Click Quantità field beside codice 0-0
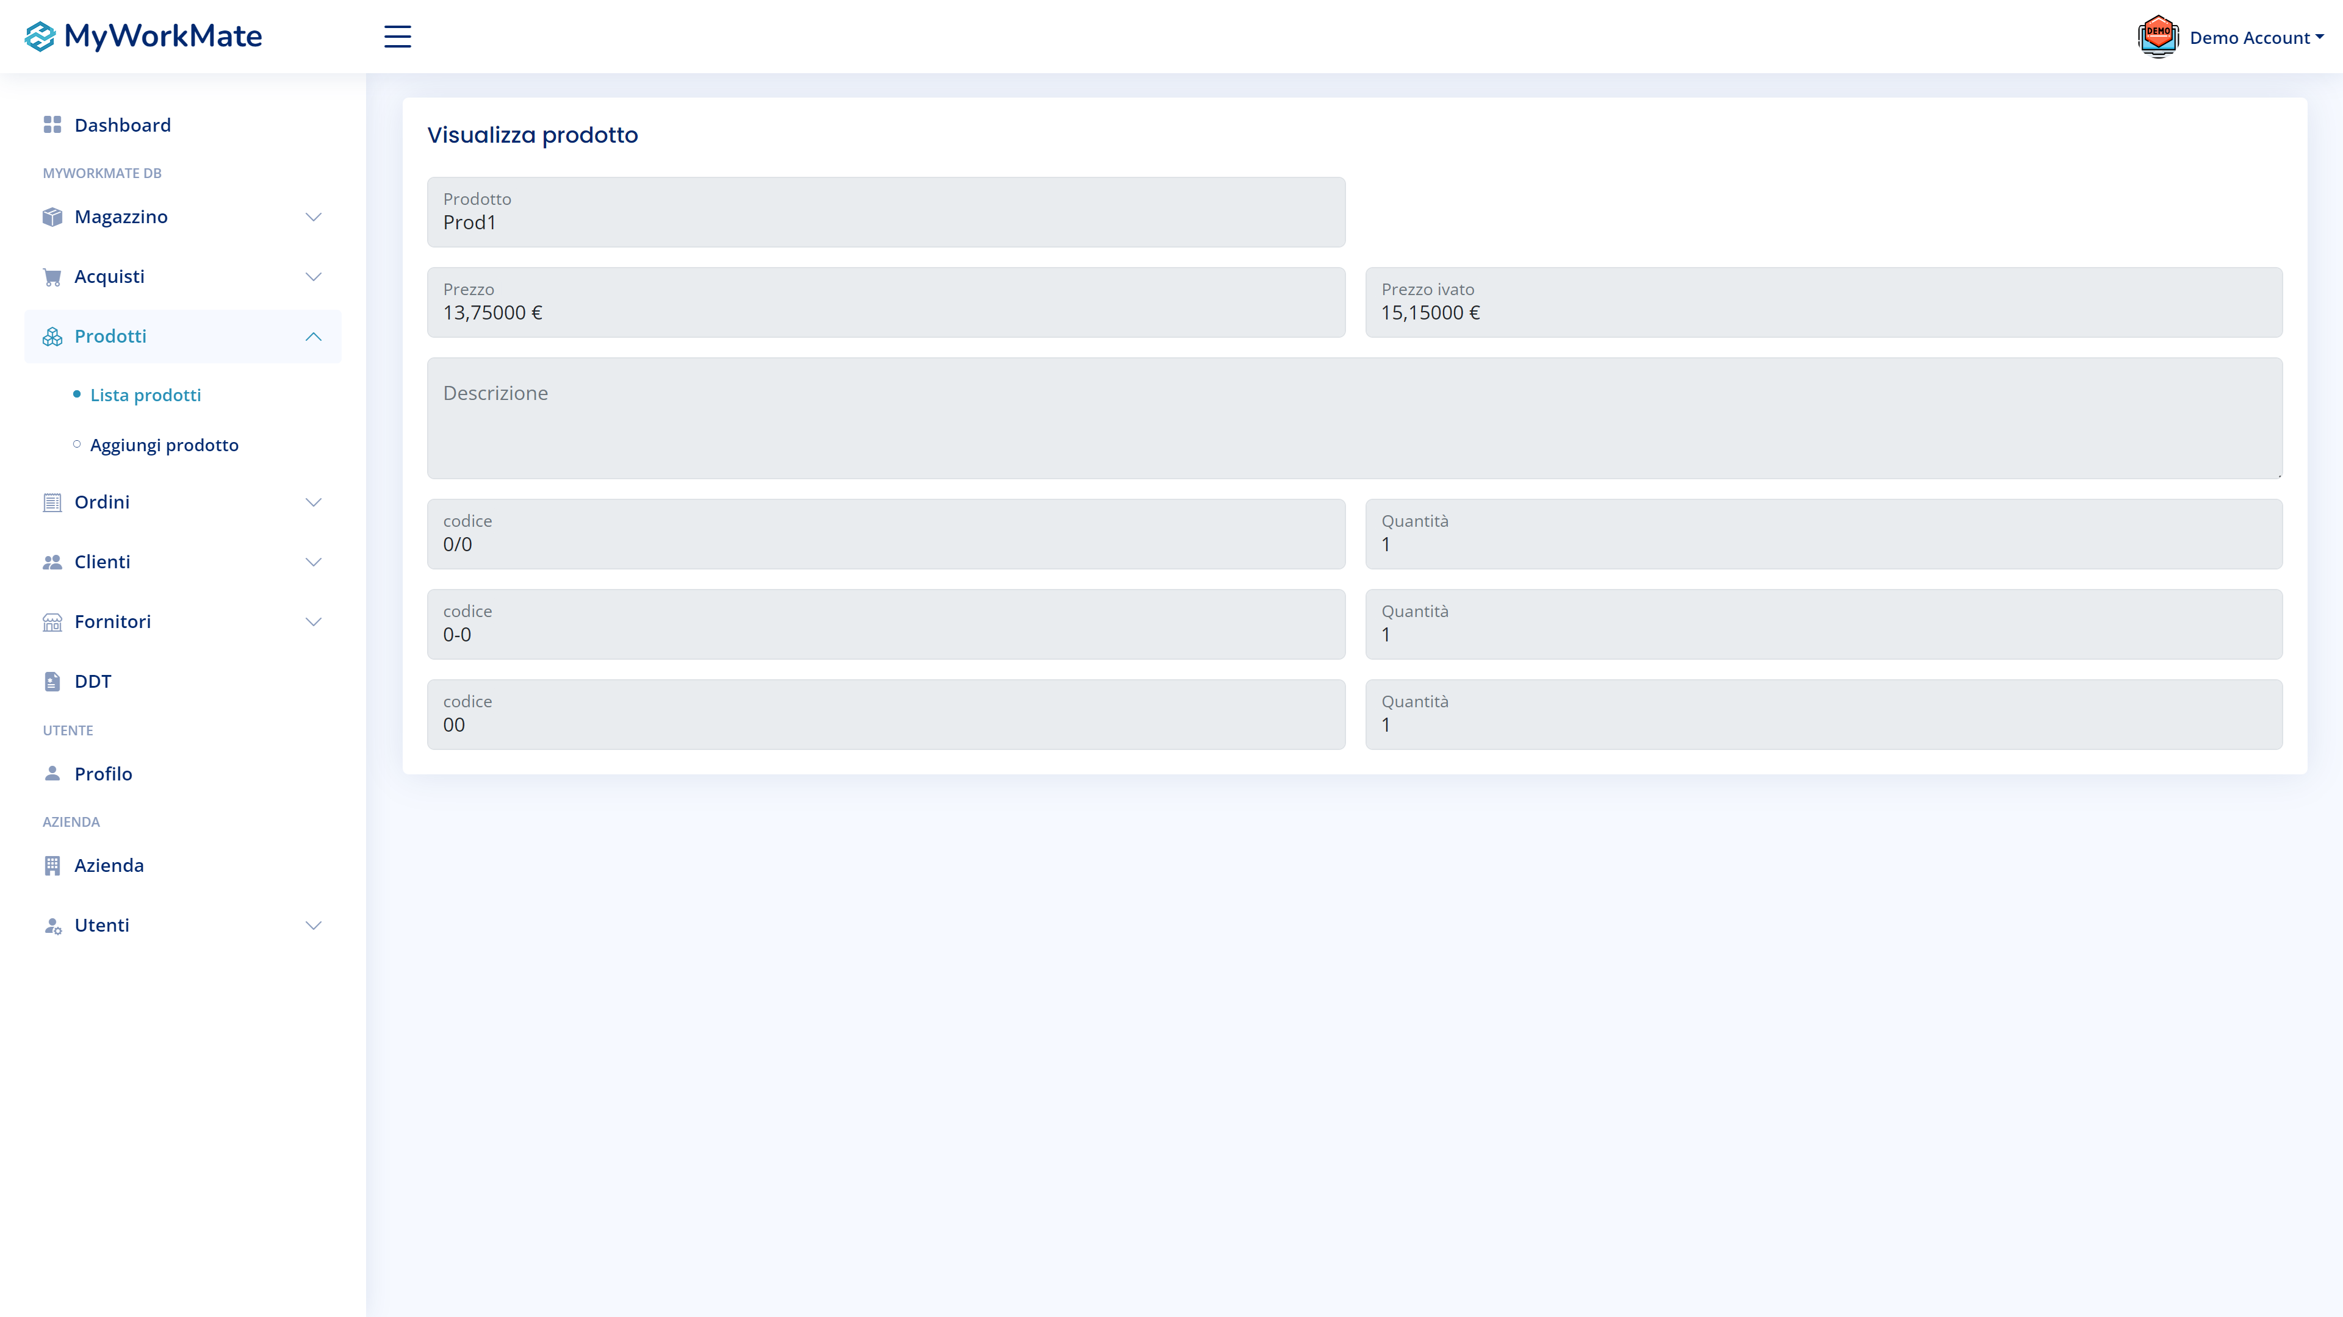Screen dimensions: 2343x1317 (1824, 624)
